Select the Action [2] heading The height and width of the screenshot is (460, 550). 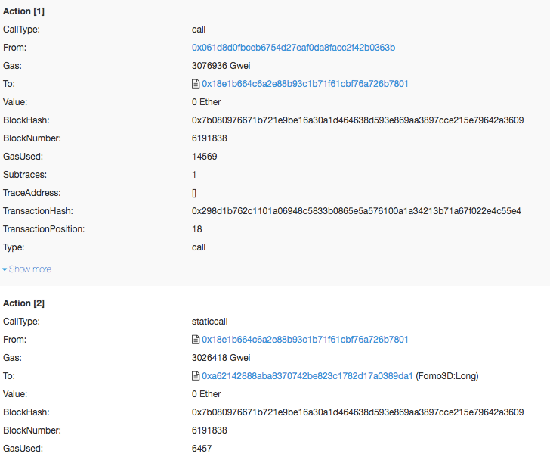[x=23, y=303]
